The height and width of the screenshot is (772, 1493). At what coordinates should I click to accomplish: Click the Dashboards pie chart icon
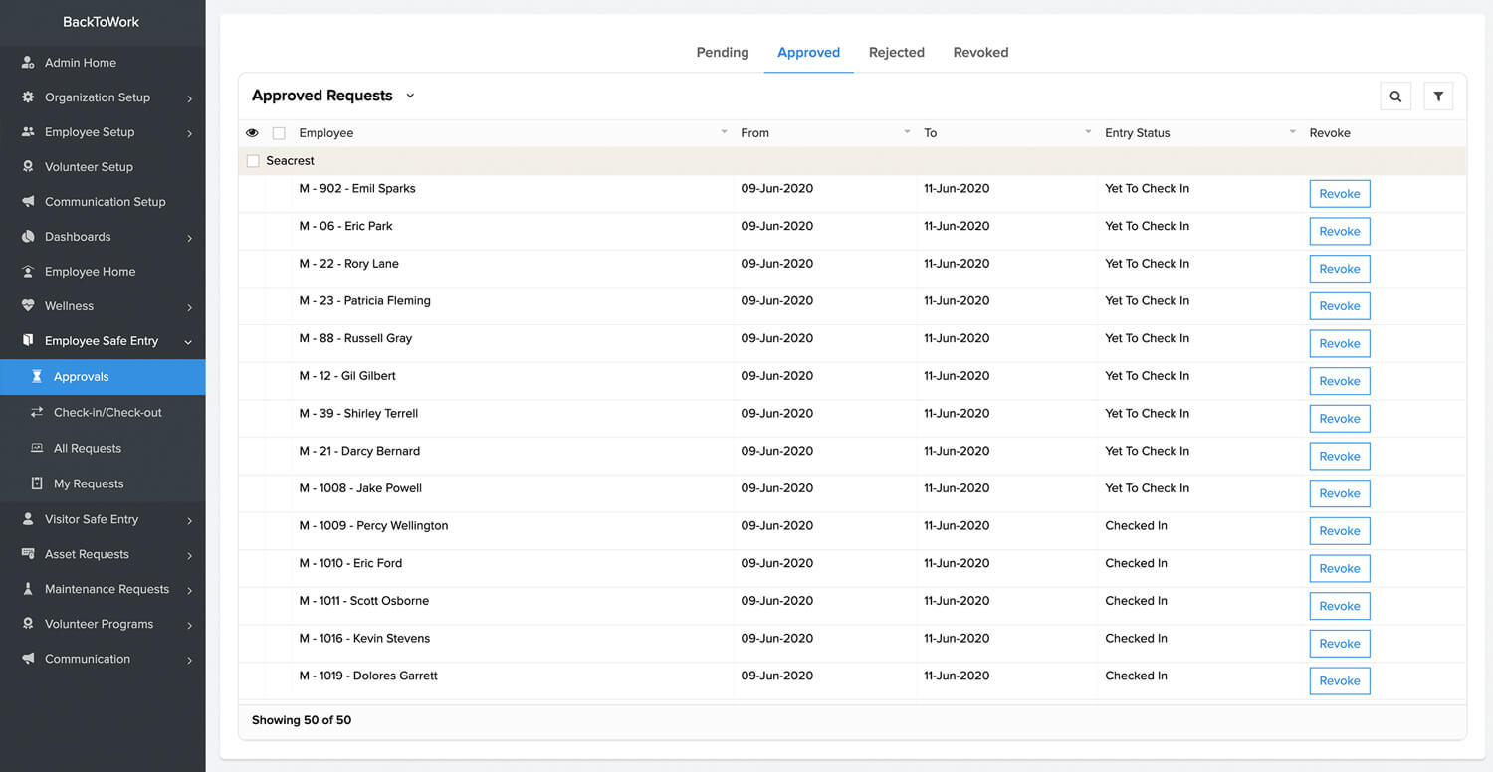[x=28, y=237]
